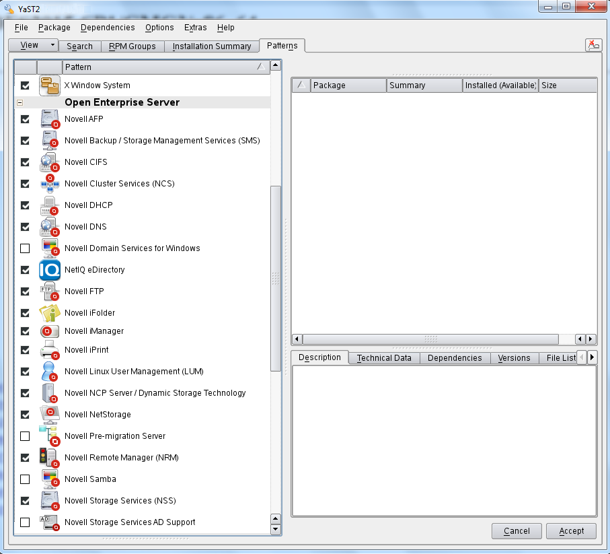Image resolution: width=610 pixels, height=554 pixels.
Task: Enable Novell Domain Services for Windows checkbox
Action: [25, 248]
